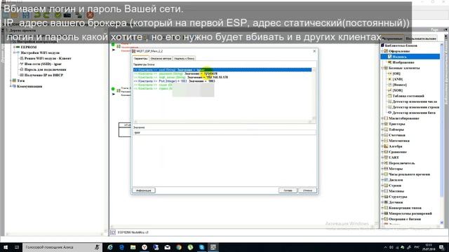Expand the Таймеры category
The image size is (449, 252).
coord(382,129)
